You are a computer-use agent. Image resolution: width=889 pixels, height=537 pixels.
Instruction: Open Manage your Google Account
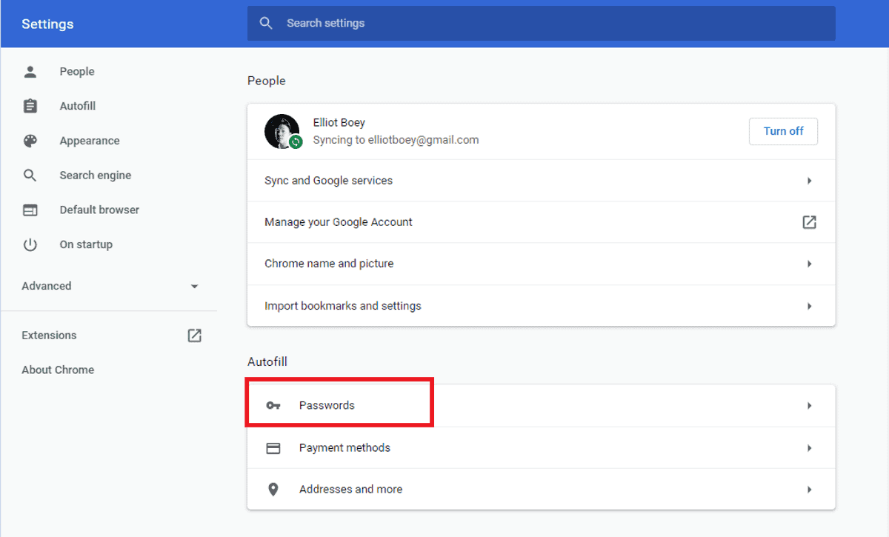tap(541, 222)
